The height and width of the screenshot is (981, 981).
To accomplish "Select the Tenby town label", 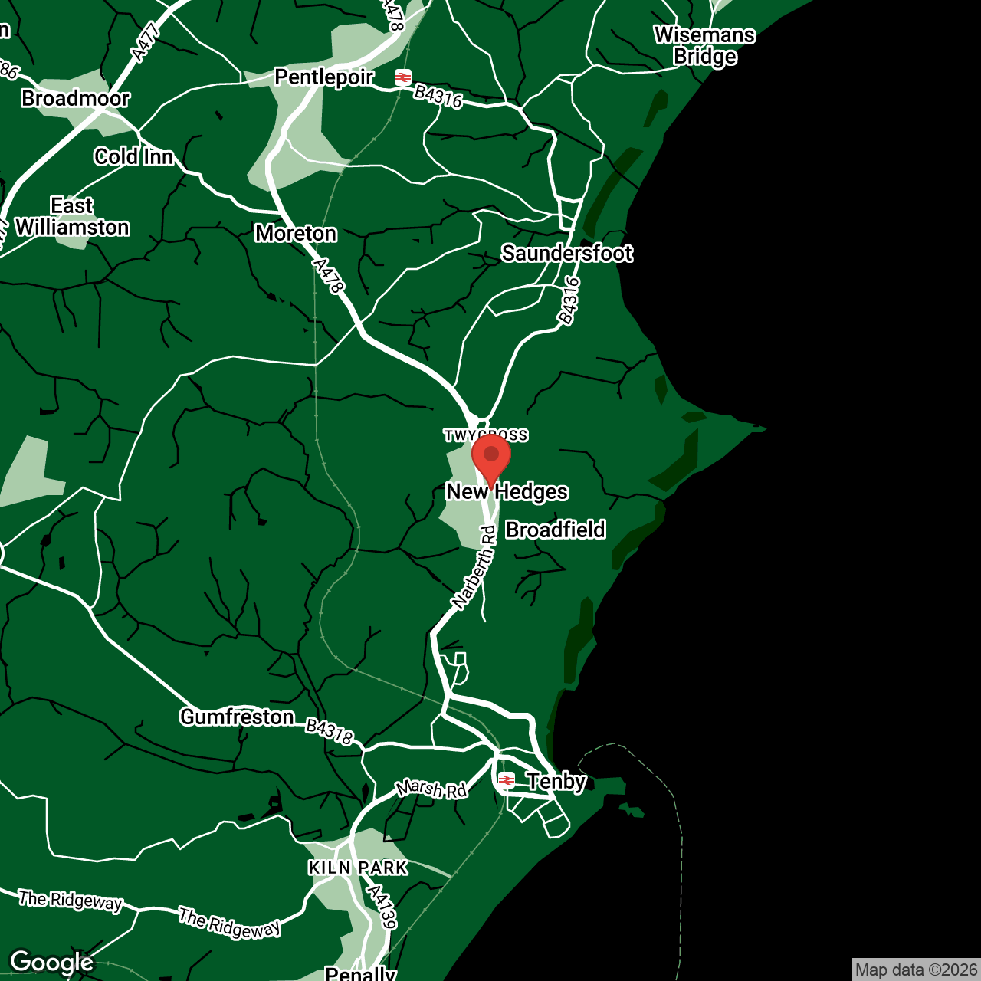I will pos(556,781).
